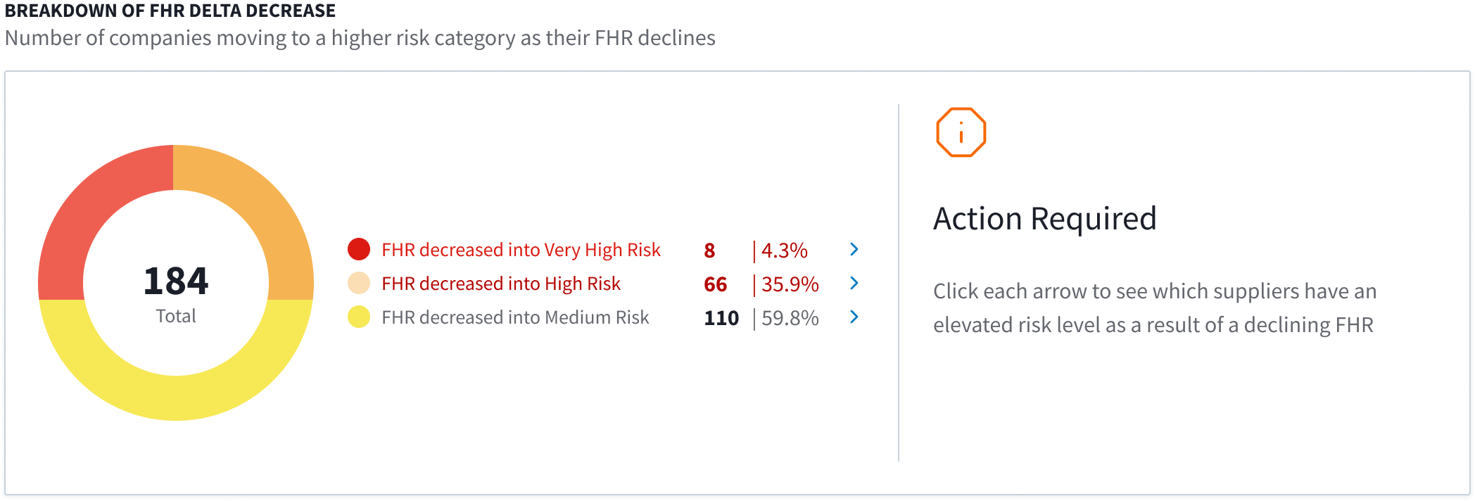Viewport: 1475px width, 501px height.
Task: Click the count 8 for Very High Risk
Action: coord(709,250)
